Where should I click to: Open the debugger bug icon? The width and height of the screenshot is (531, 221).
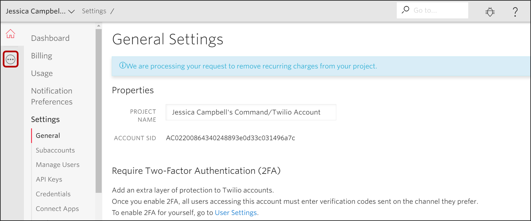(x=490, y=12)
